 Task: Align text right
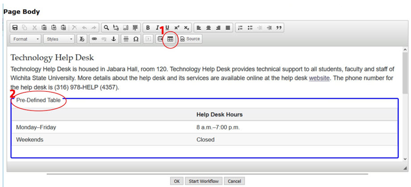(x=218, y=28)
